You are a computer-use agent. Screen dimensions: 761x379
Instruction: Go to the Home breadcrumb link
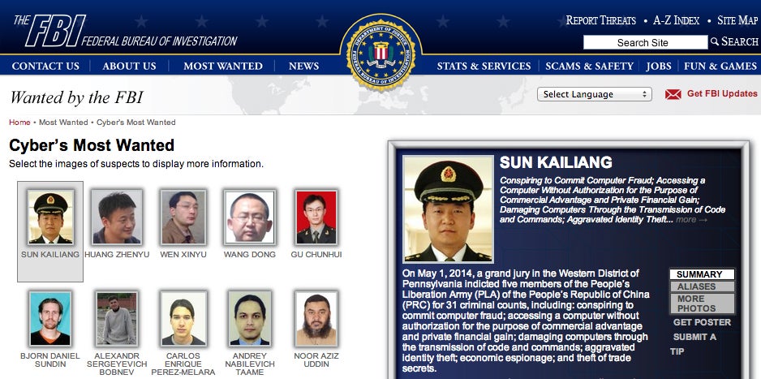19,123
